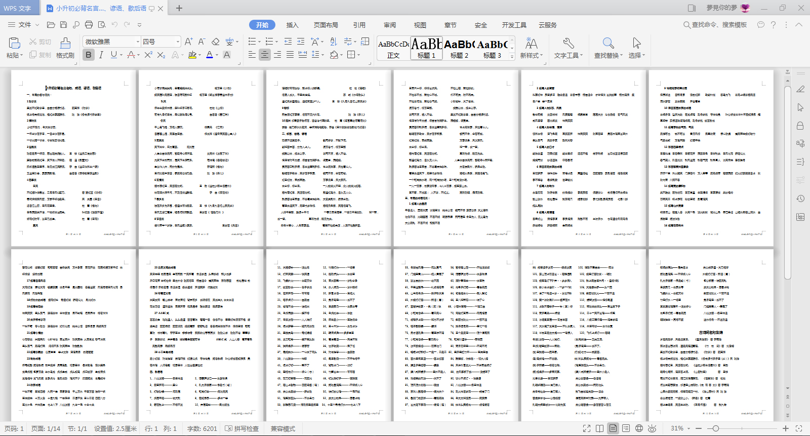Open the 文字工具 menu
The image size is (810, 436).
(x=569, y=48)
